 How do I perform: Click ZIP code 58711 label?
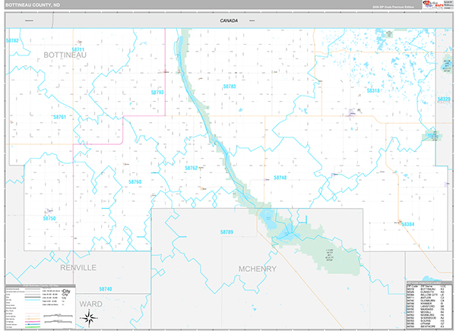point(78,49)
